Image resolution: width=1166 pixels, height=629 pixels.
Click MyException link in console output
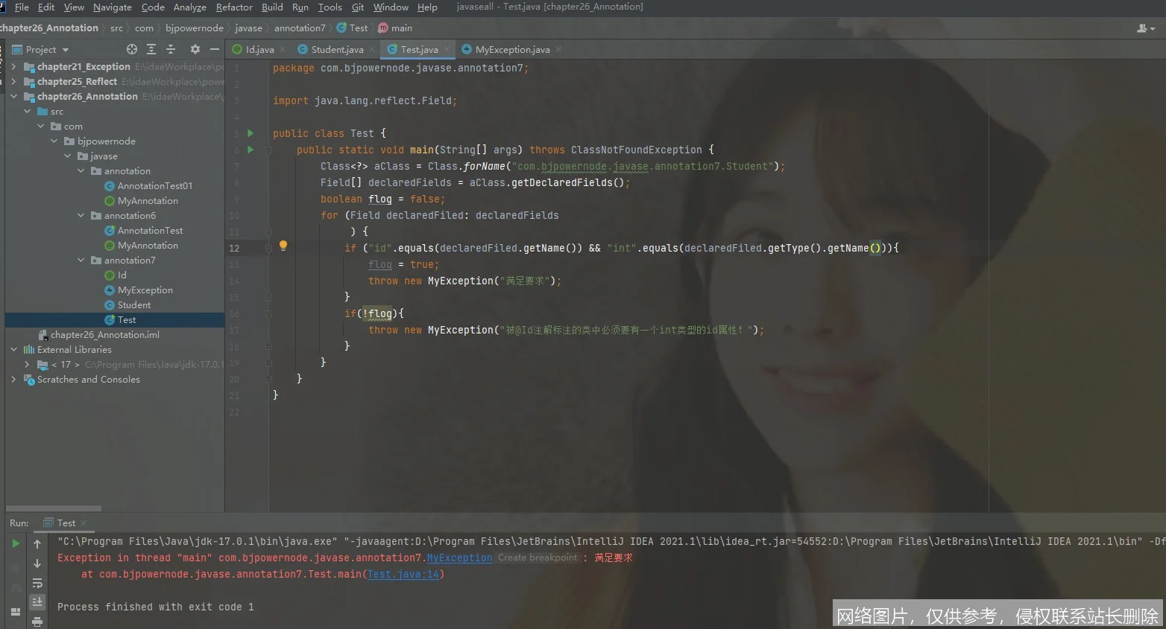pyautogui.click(x=459, y=558)
